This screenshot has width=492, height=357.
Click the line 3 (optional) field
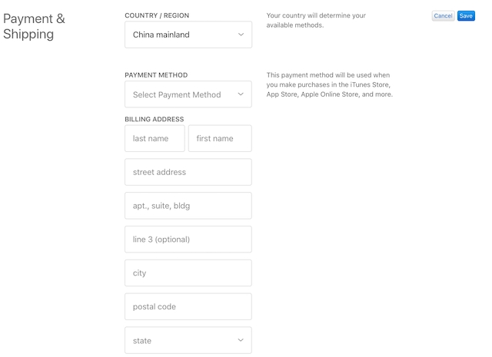188,240
